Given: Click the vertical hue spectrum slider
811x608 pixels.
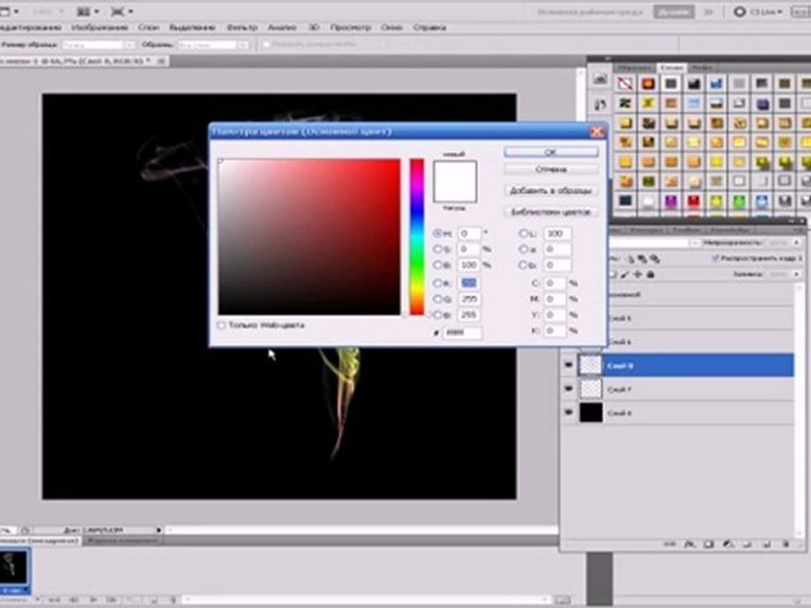Looking at the screenshot, I should (x=416, y=236).
